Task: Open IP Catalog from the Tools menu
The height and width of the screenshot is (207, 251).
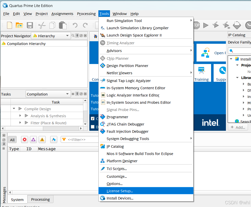Action: (146, 146)
